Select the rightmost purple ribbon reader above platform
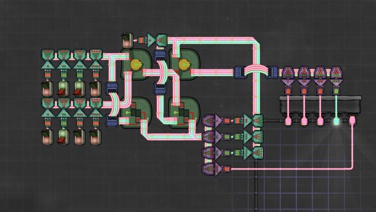 coord(336,73)
